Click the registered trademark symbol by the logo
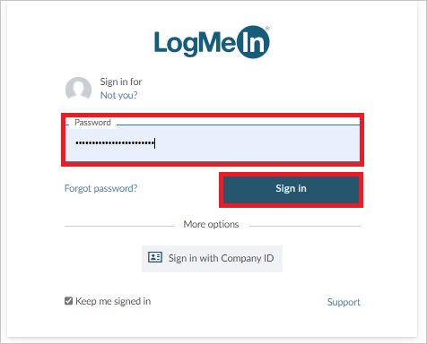This screenshot has height=344, width=427. tap(267, 29)
